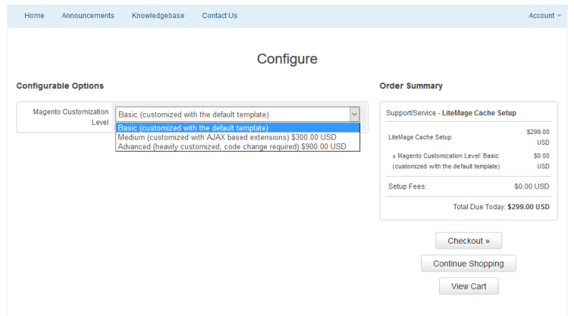Open the Home navigation link
574x316 pixels.
[x=34, y=16]
